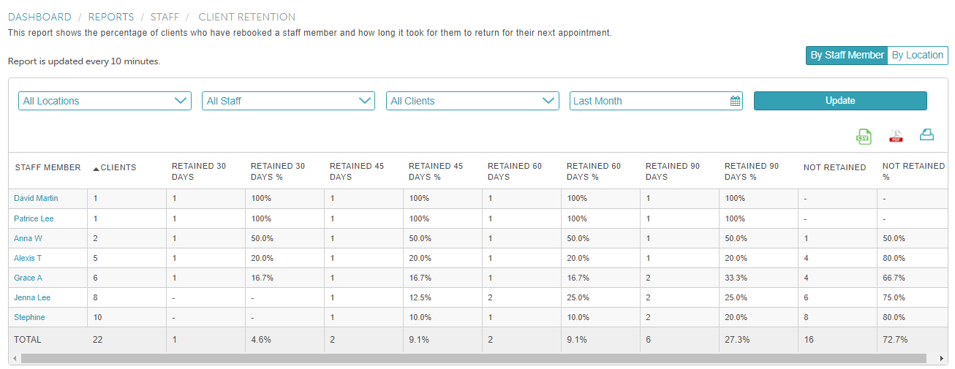Open the All Locations dropdown

pyautogui.click(x=105, y=101)
